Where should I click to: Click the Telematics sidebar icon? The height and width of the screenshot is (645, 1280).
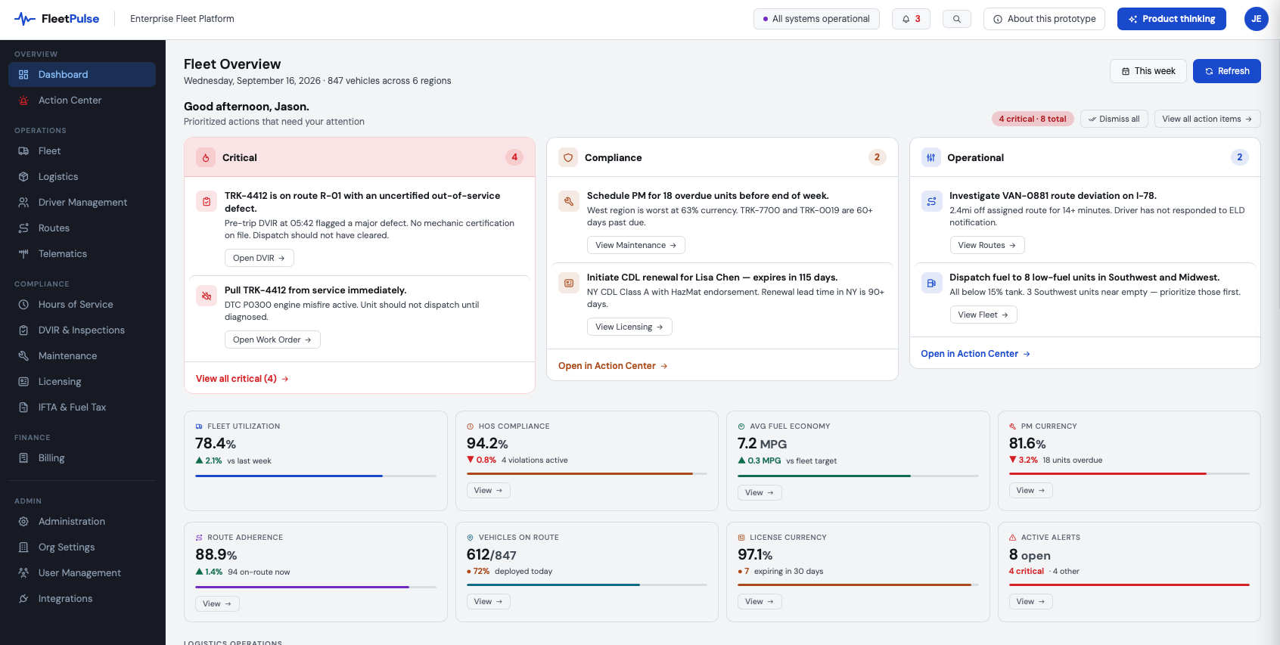tap(23, 254)
